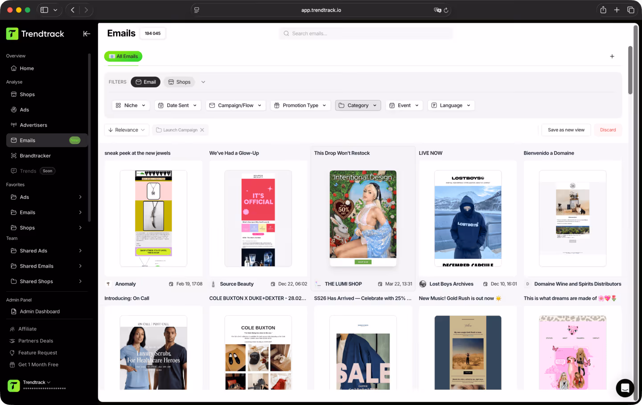Open Affiliate link

27,329
